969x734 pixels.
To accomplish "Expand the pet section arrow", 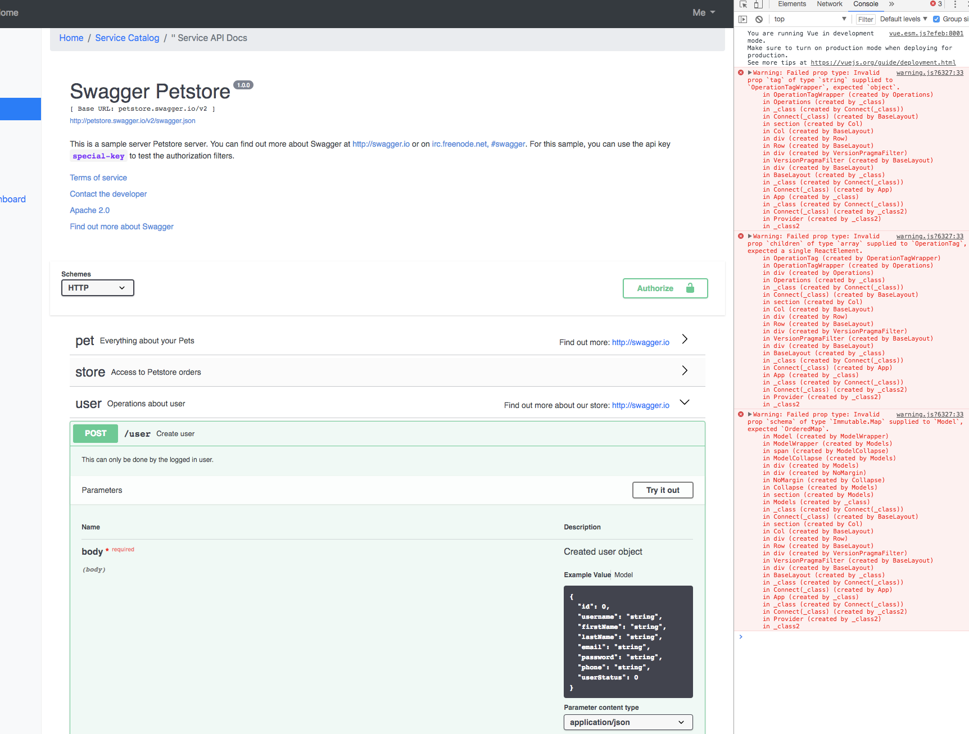I will [684, 339].
